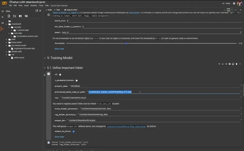This screenshot has width=244, height=151.
Task: Open the Edit menu
Action: click(x=15, y=6)
